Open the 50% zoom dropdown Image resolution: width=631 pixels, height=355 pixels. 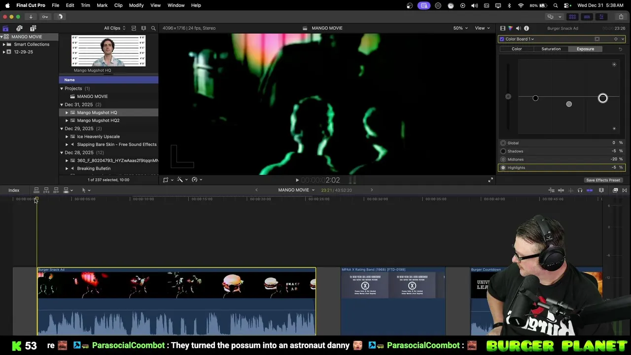pos(460,28)
